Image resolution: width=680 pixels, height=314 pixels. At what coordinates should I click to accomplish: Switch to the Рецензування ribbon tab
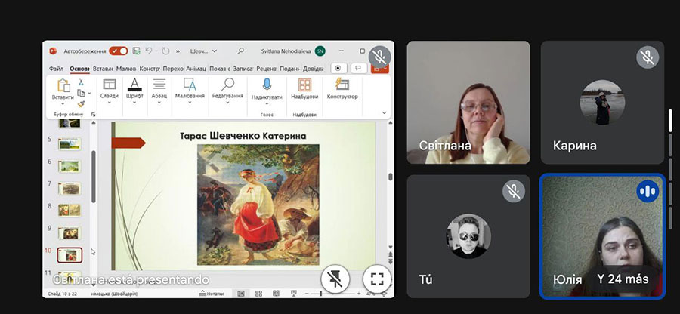click(266, 69)
